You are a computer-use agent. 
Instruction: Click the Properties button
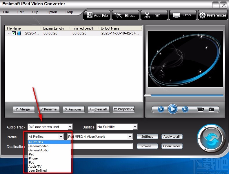[x=123, y=109]
